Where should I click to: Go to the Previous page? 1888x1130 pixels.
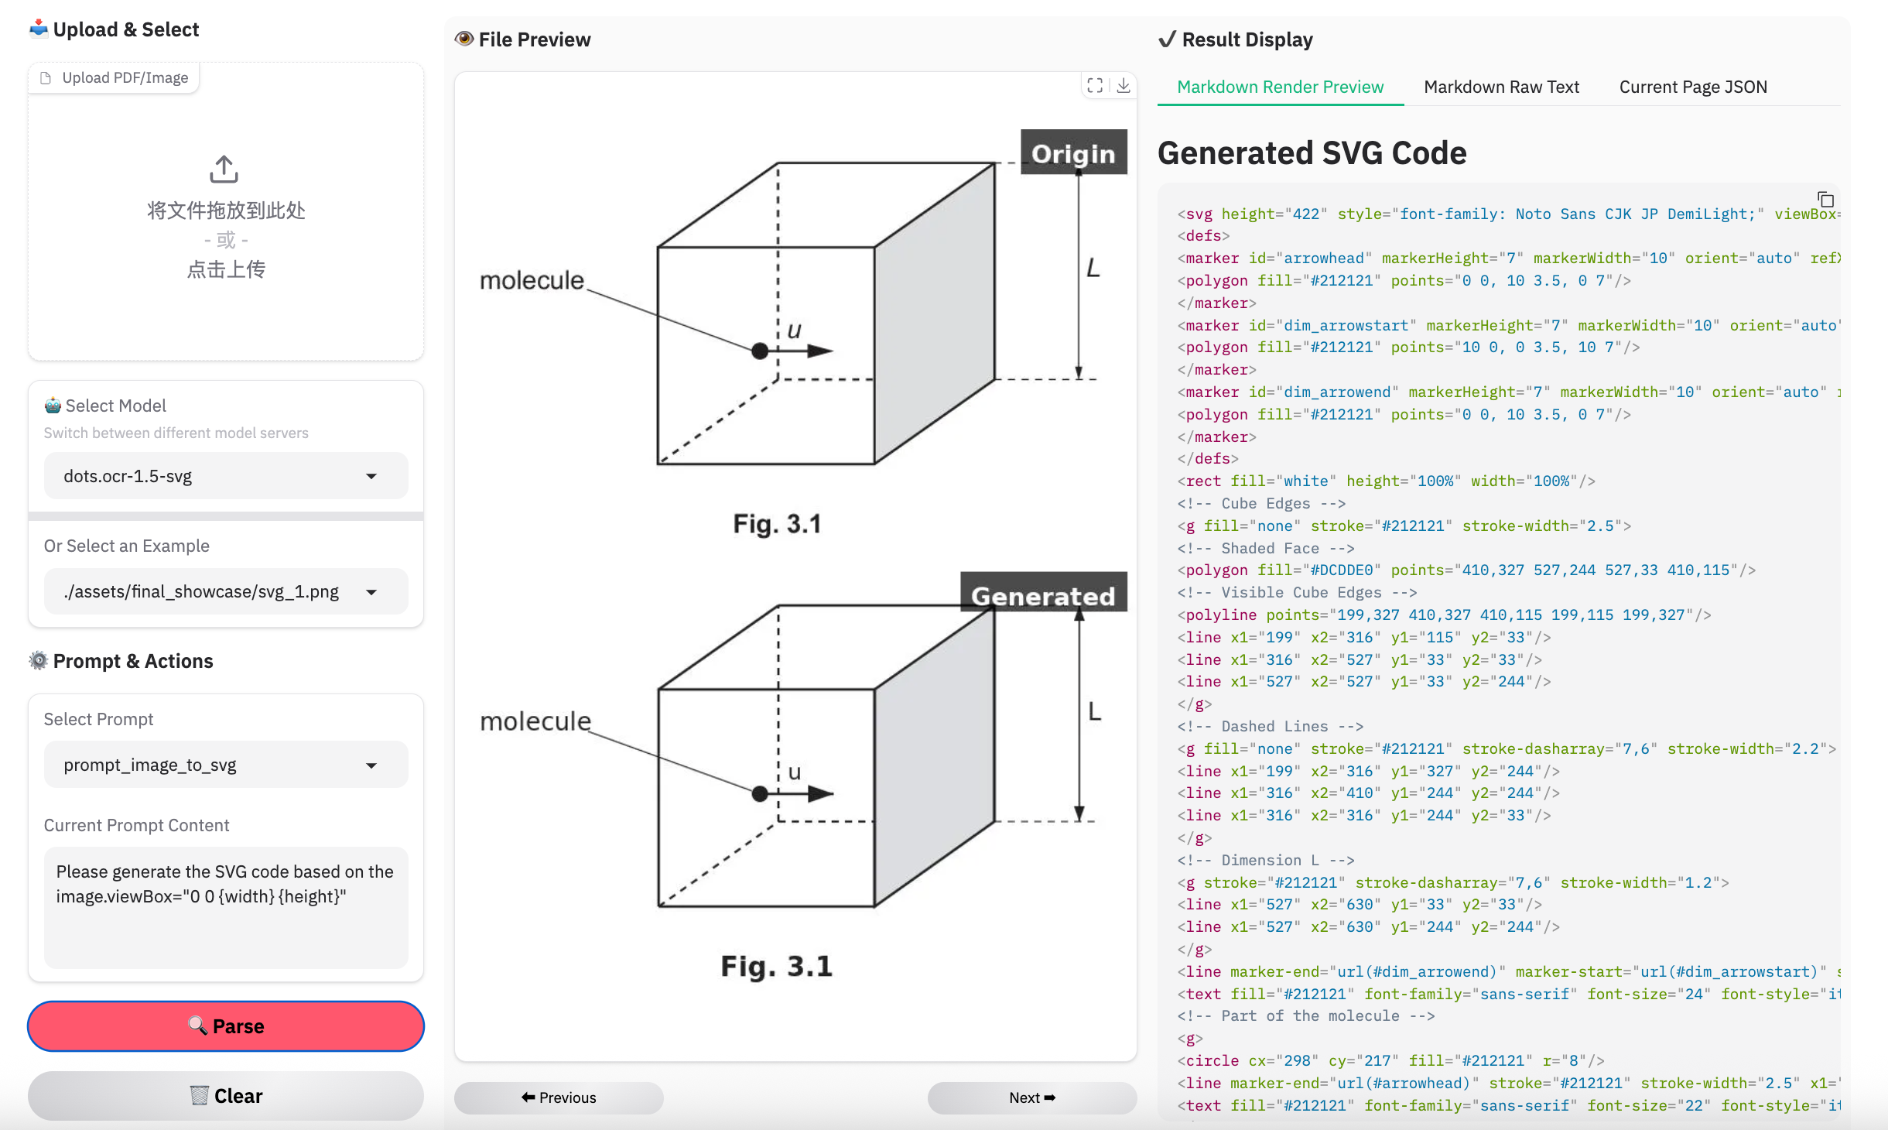click(559, 1097)
